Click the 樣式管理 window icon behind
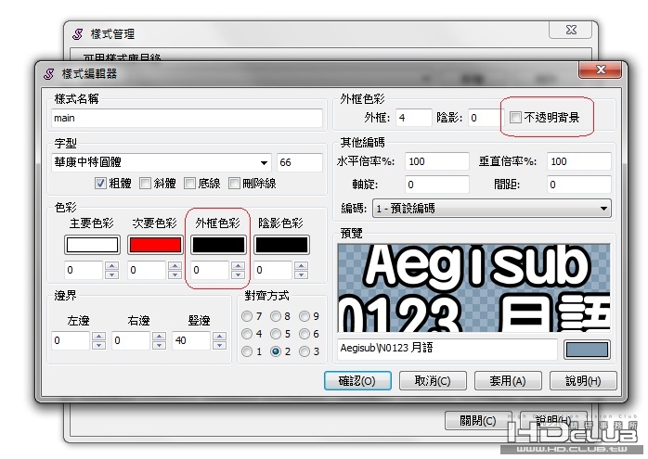648x459 pixels. point(77,34)
